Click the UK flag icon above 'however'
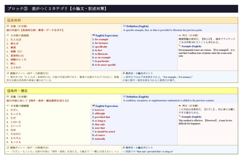The image size is (243, 156). (x=93, y=106)
